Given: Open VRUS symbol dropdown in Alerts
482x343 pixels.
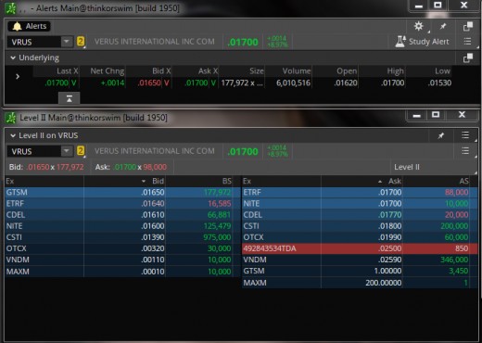Looking at the screenshot, I should tap(67, 42).
